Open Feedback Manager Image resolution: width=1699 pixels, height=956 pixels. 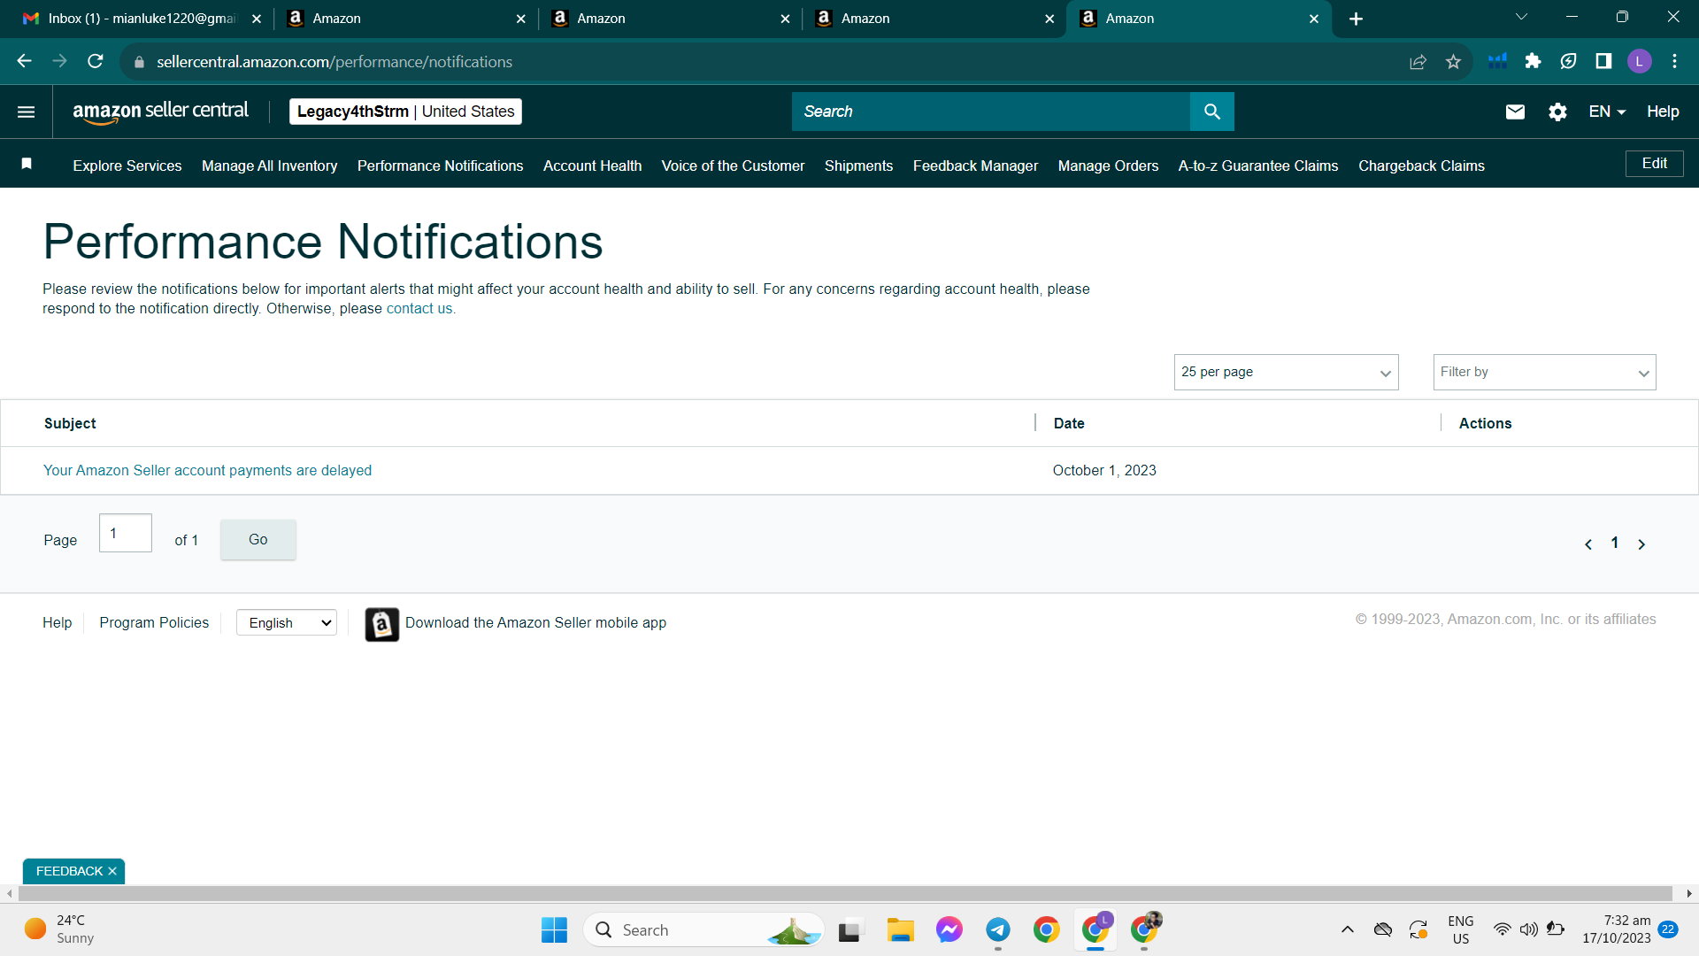975,166
